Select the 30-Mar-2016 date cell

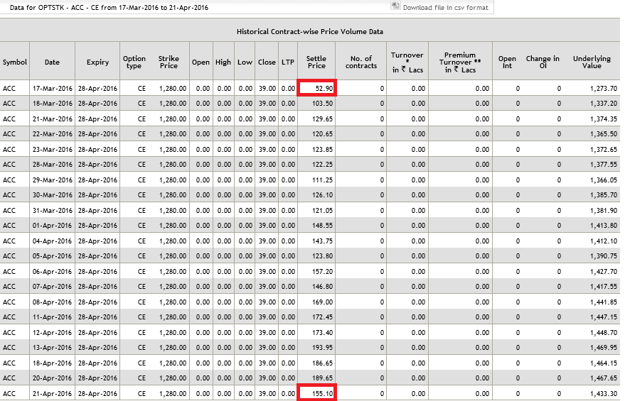52,195
